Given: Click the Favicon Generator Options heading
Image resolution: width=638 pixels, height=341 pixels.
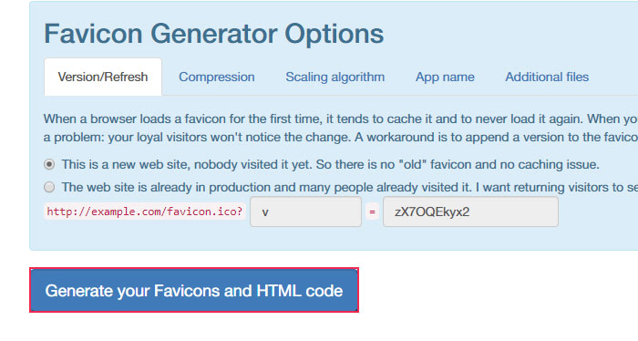Looking at the screenshot, I should (x=214, y=34).
